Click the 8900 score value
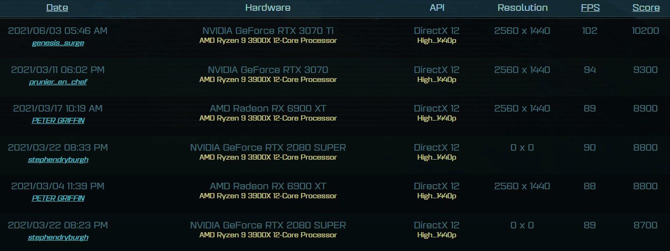Screen dimensions: 670x251 pos(646,108)
